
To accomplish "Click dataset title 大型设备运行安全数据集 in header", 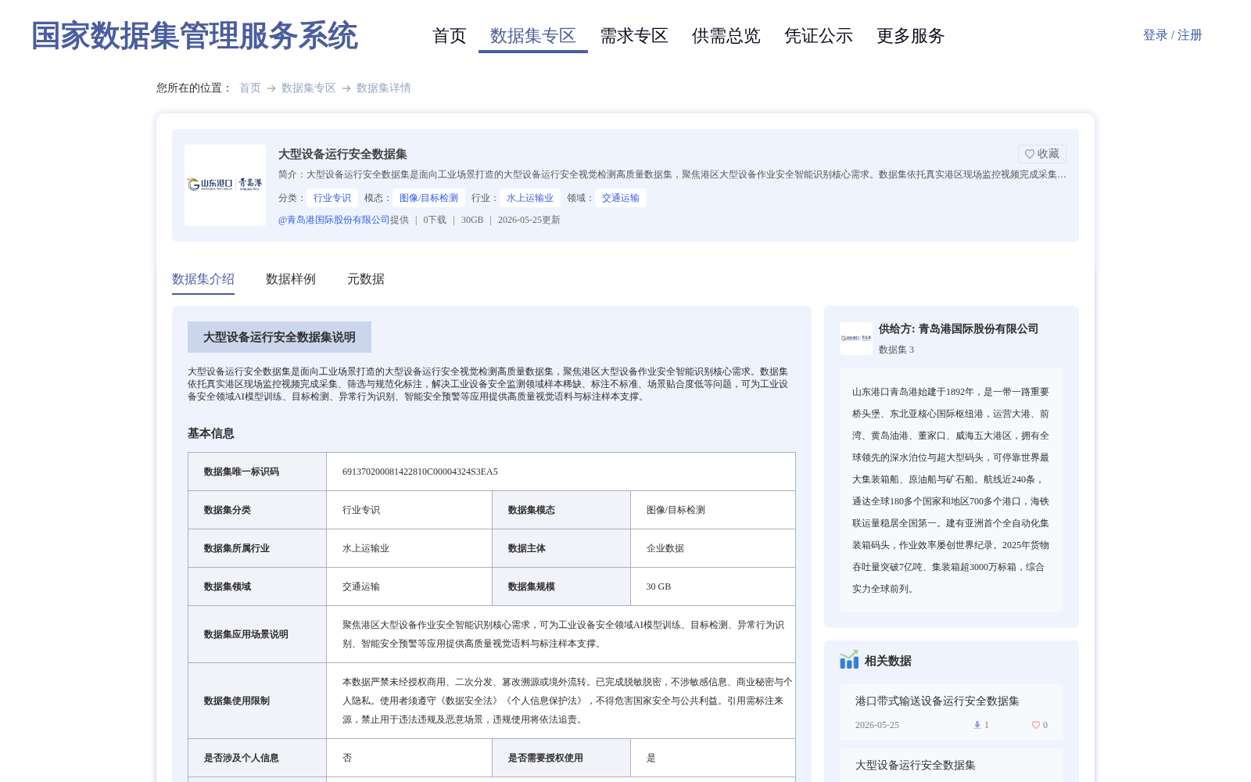I will pos(342,154).
